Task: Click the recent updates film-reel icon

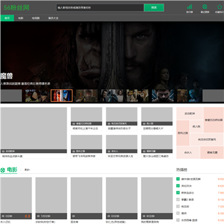Action: point(205,7)
